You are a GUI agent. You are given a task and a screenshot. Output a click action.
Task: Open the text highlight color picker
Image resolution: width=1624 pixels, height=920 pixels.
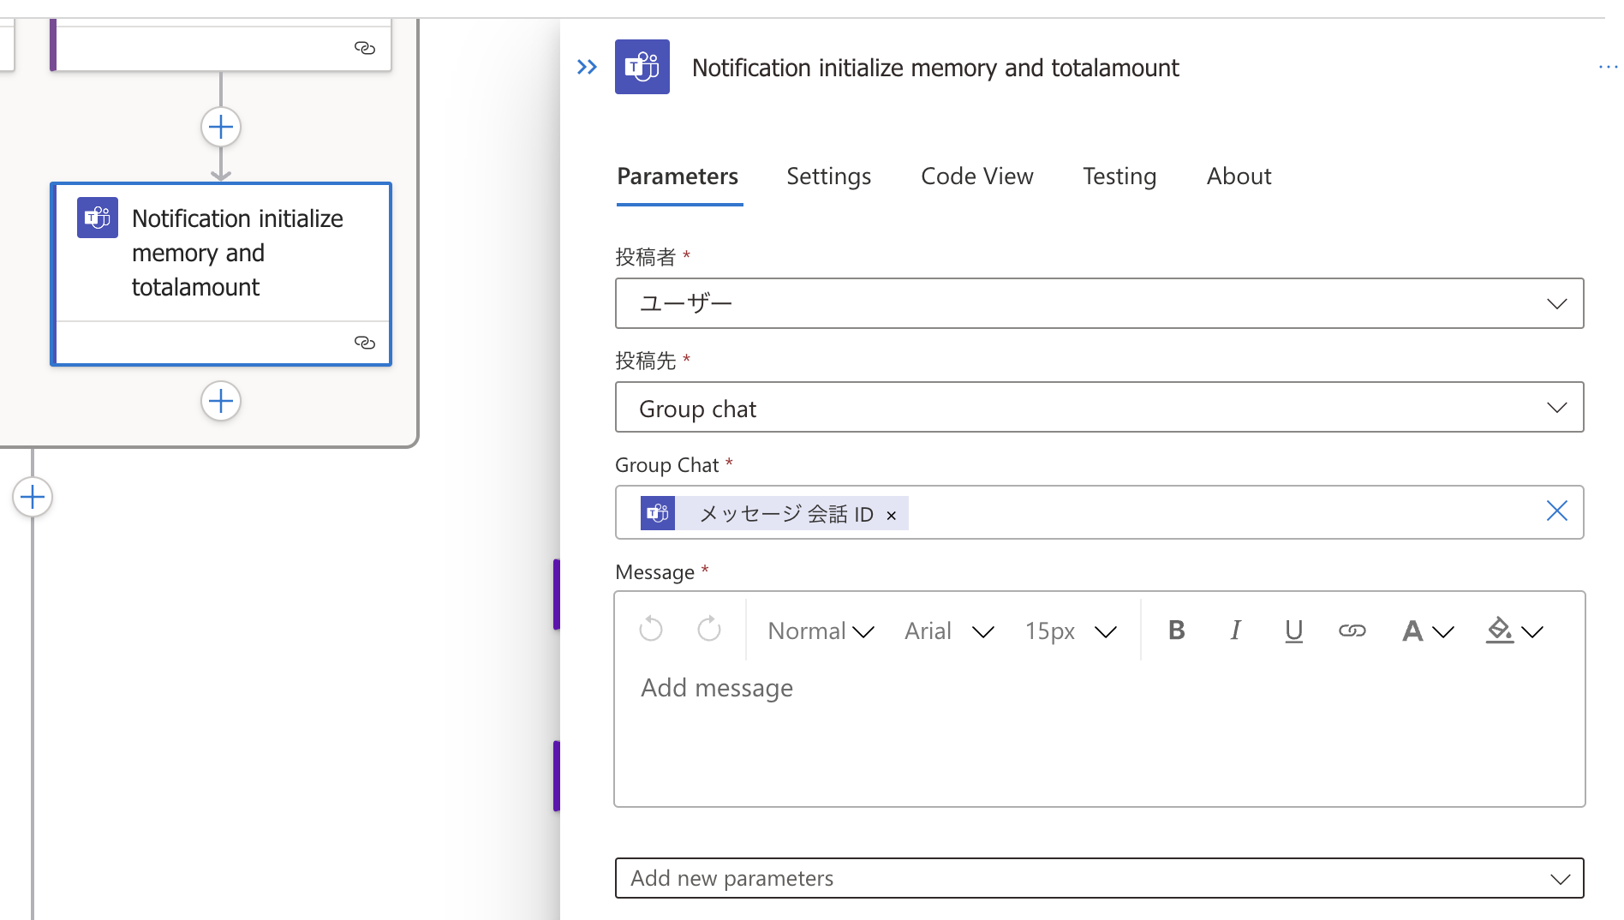tap(1513, 630)
